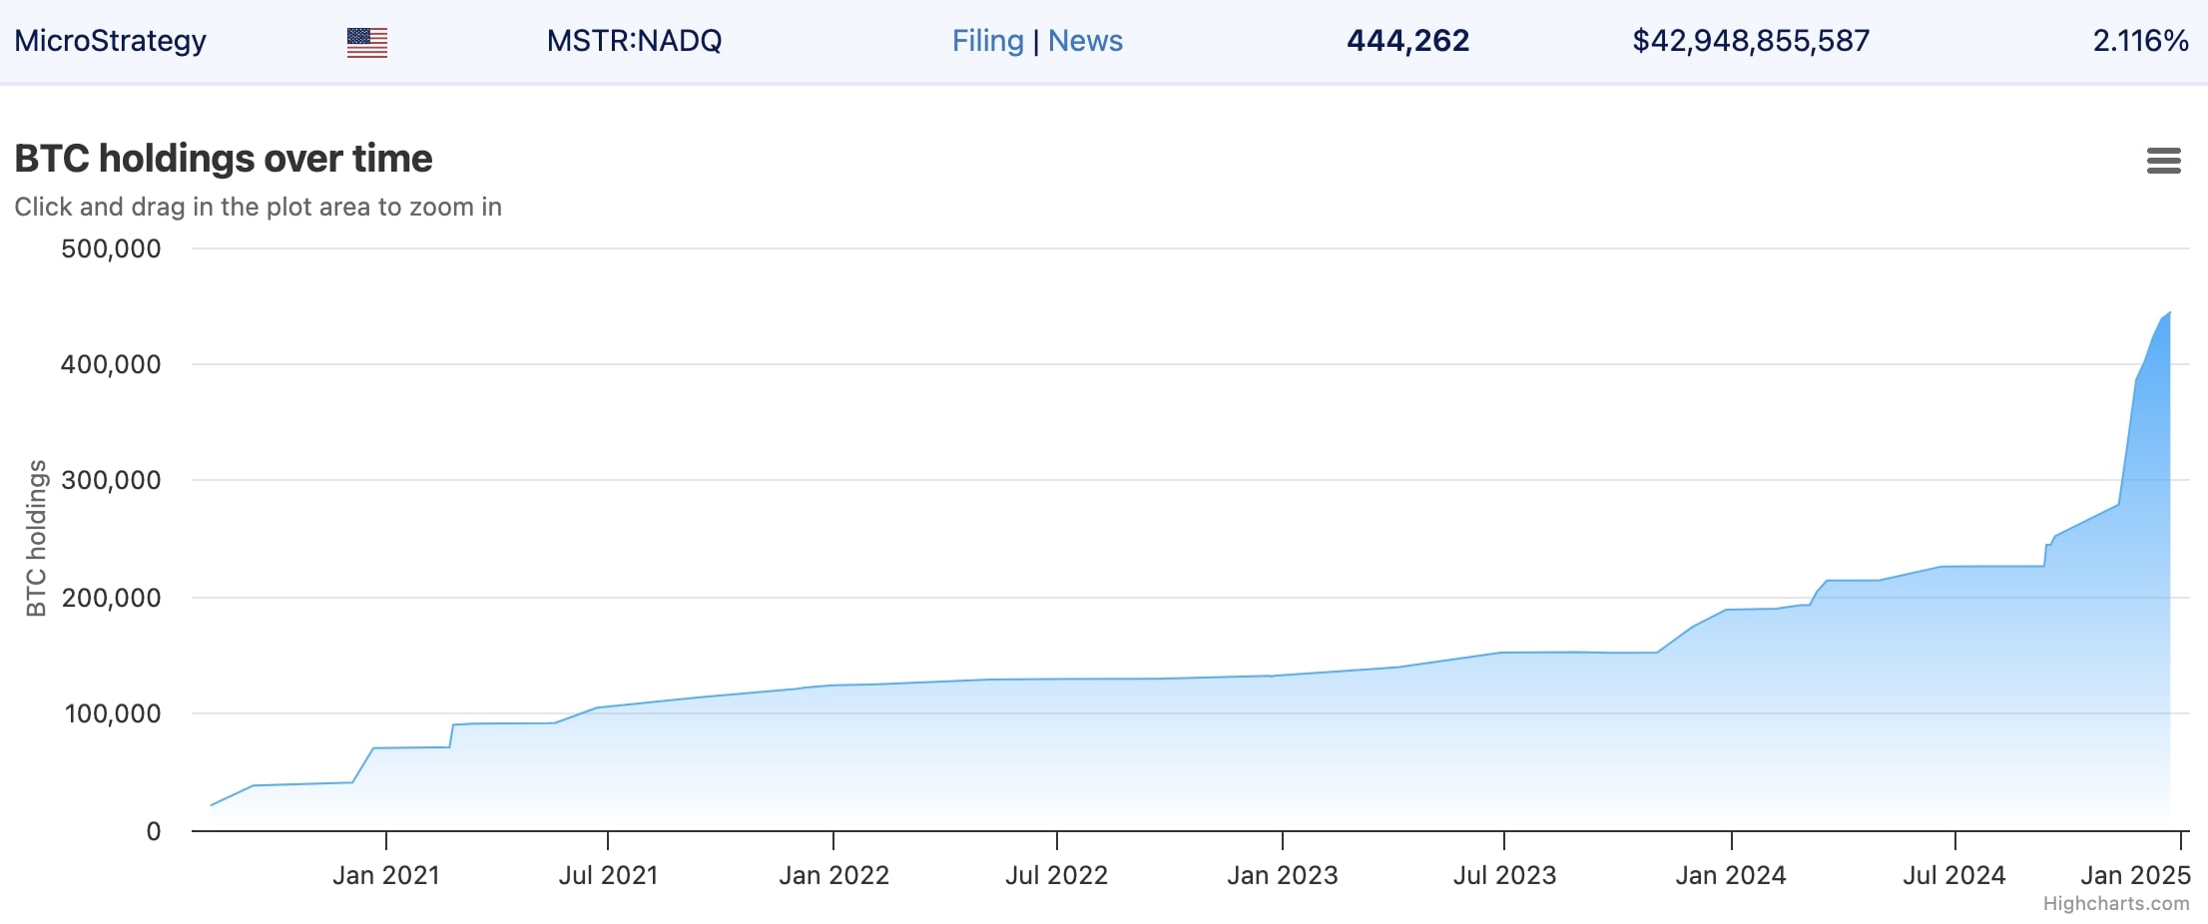The height and width of the screenshot is (924, 2208).
Task: Click the Jan 2025 x-axis label
Action: 2135,875
